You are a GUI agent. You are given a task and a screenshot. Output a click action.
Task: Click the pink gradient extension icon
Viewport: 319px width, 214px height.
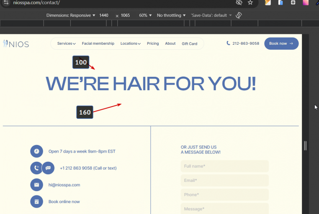[x=306, y=3]
